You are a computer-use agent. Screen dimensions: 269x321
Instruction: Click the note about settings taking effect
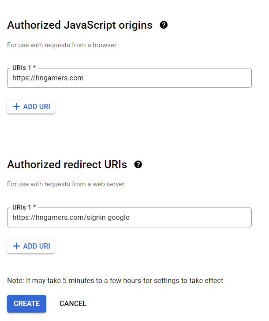click(115, 280)
